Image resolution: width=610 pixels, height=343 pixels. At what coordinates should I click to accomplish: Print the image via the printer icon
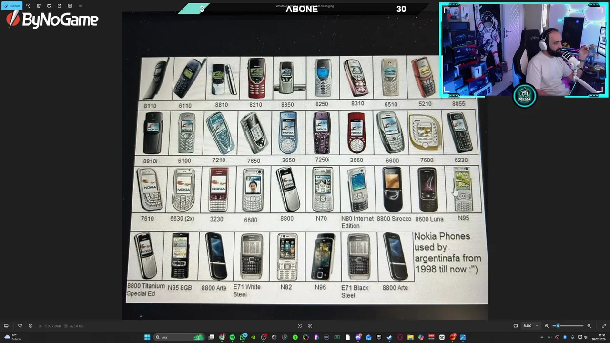[49, 6]
